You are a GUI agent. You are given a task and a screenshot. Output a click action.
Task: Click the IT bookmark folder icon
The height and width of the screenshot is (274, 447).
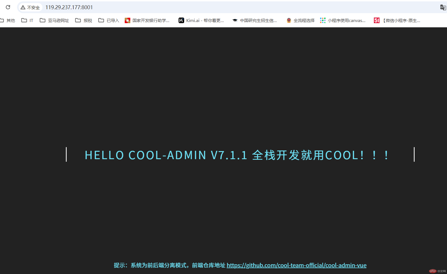pyautogui.click(x=24, y=20)
